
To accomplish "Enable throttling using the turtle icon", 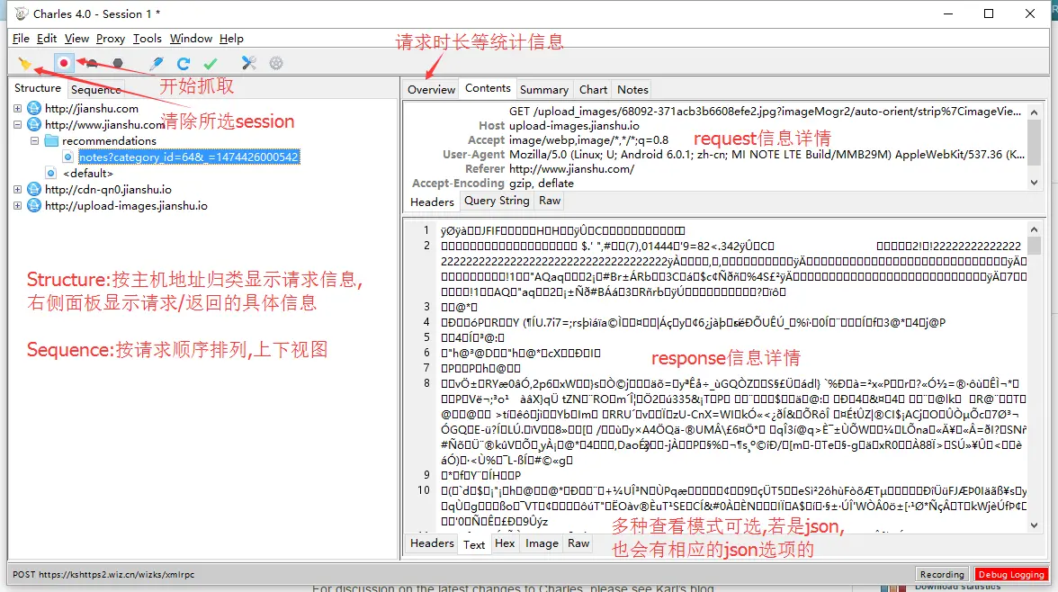I will [x=91, y=63].
